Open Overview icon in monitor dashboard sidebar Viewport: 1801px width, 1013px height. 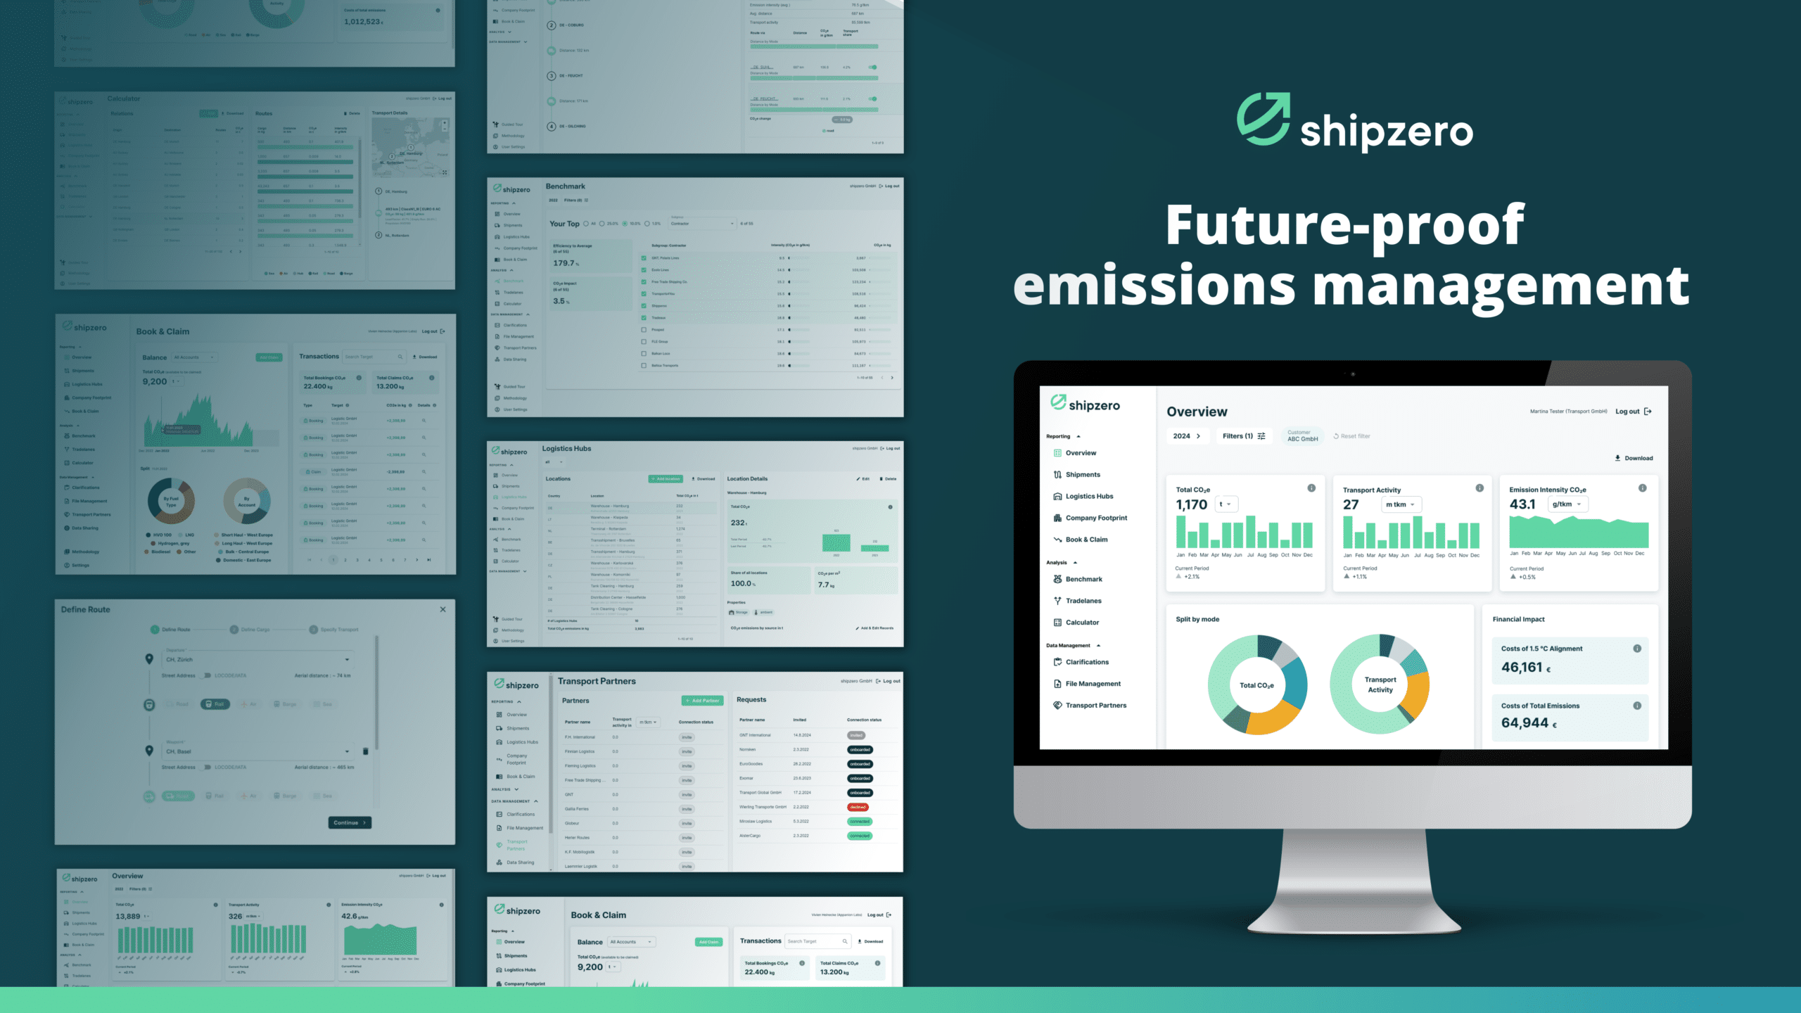(x=1057, y=453)
